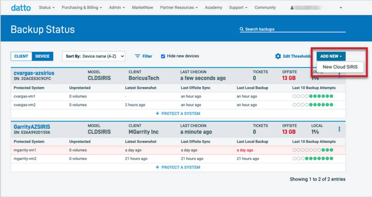The image size is (372, 197).
Task: Click the datto logo
Action: pyautogui.click(x=21, y=8)
